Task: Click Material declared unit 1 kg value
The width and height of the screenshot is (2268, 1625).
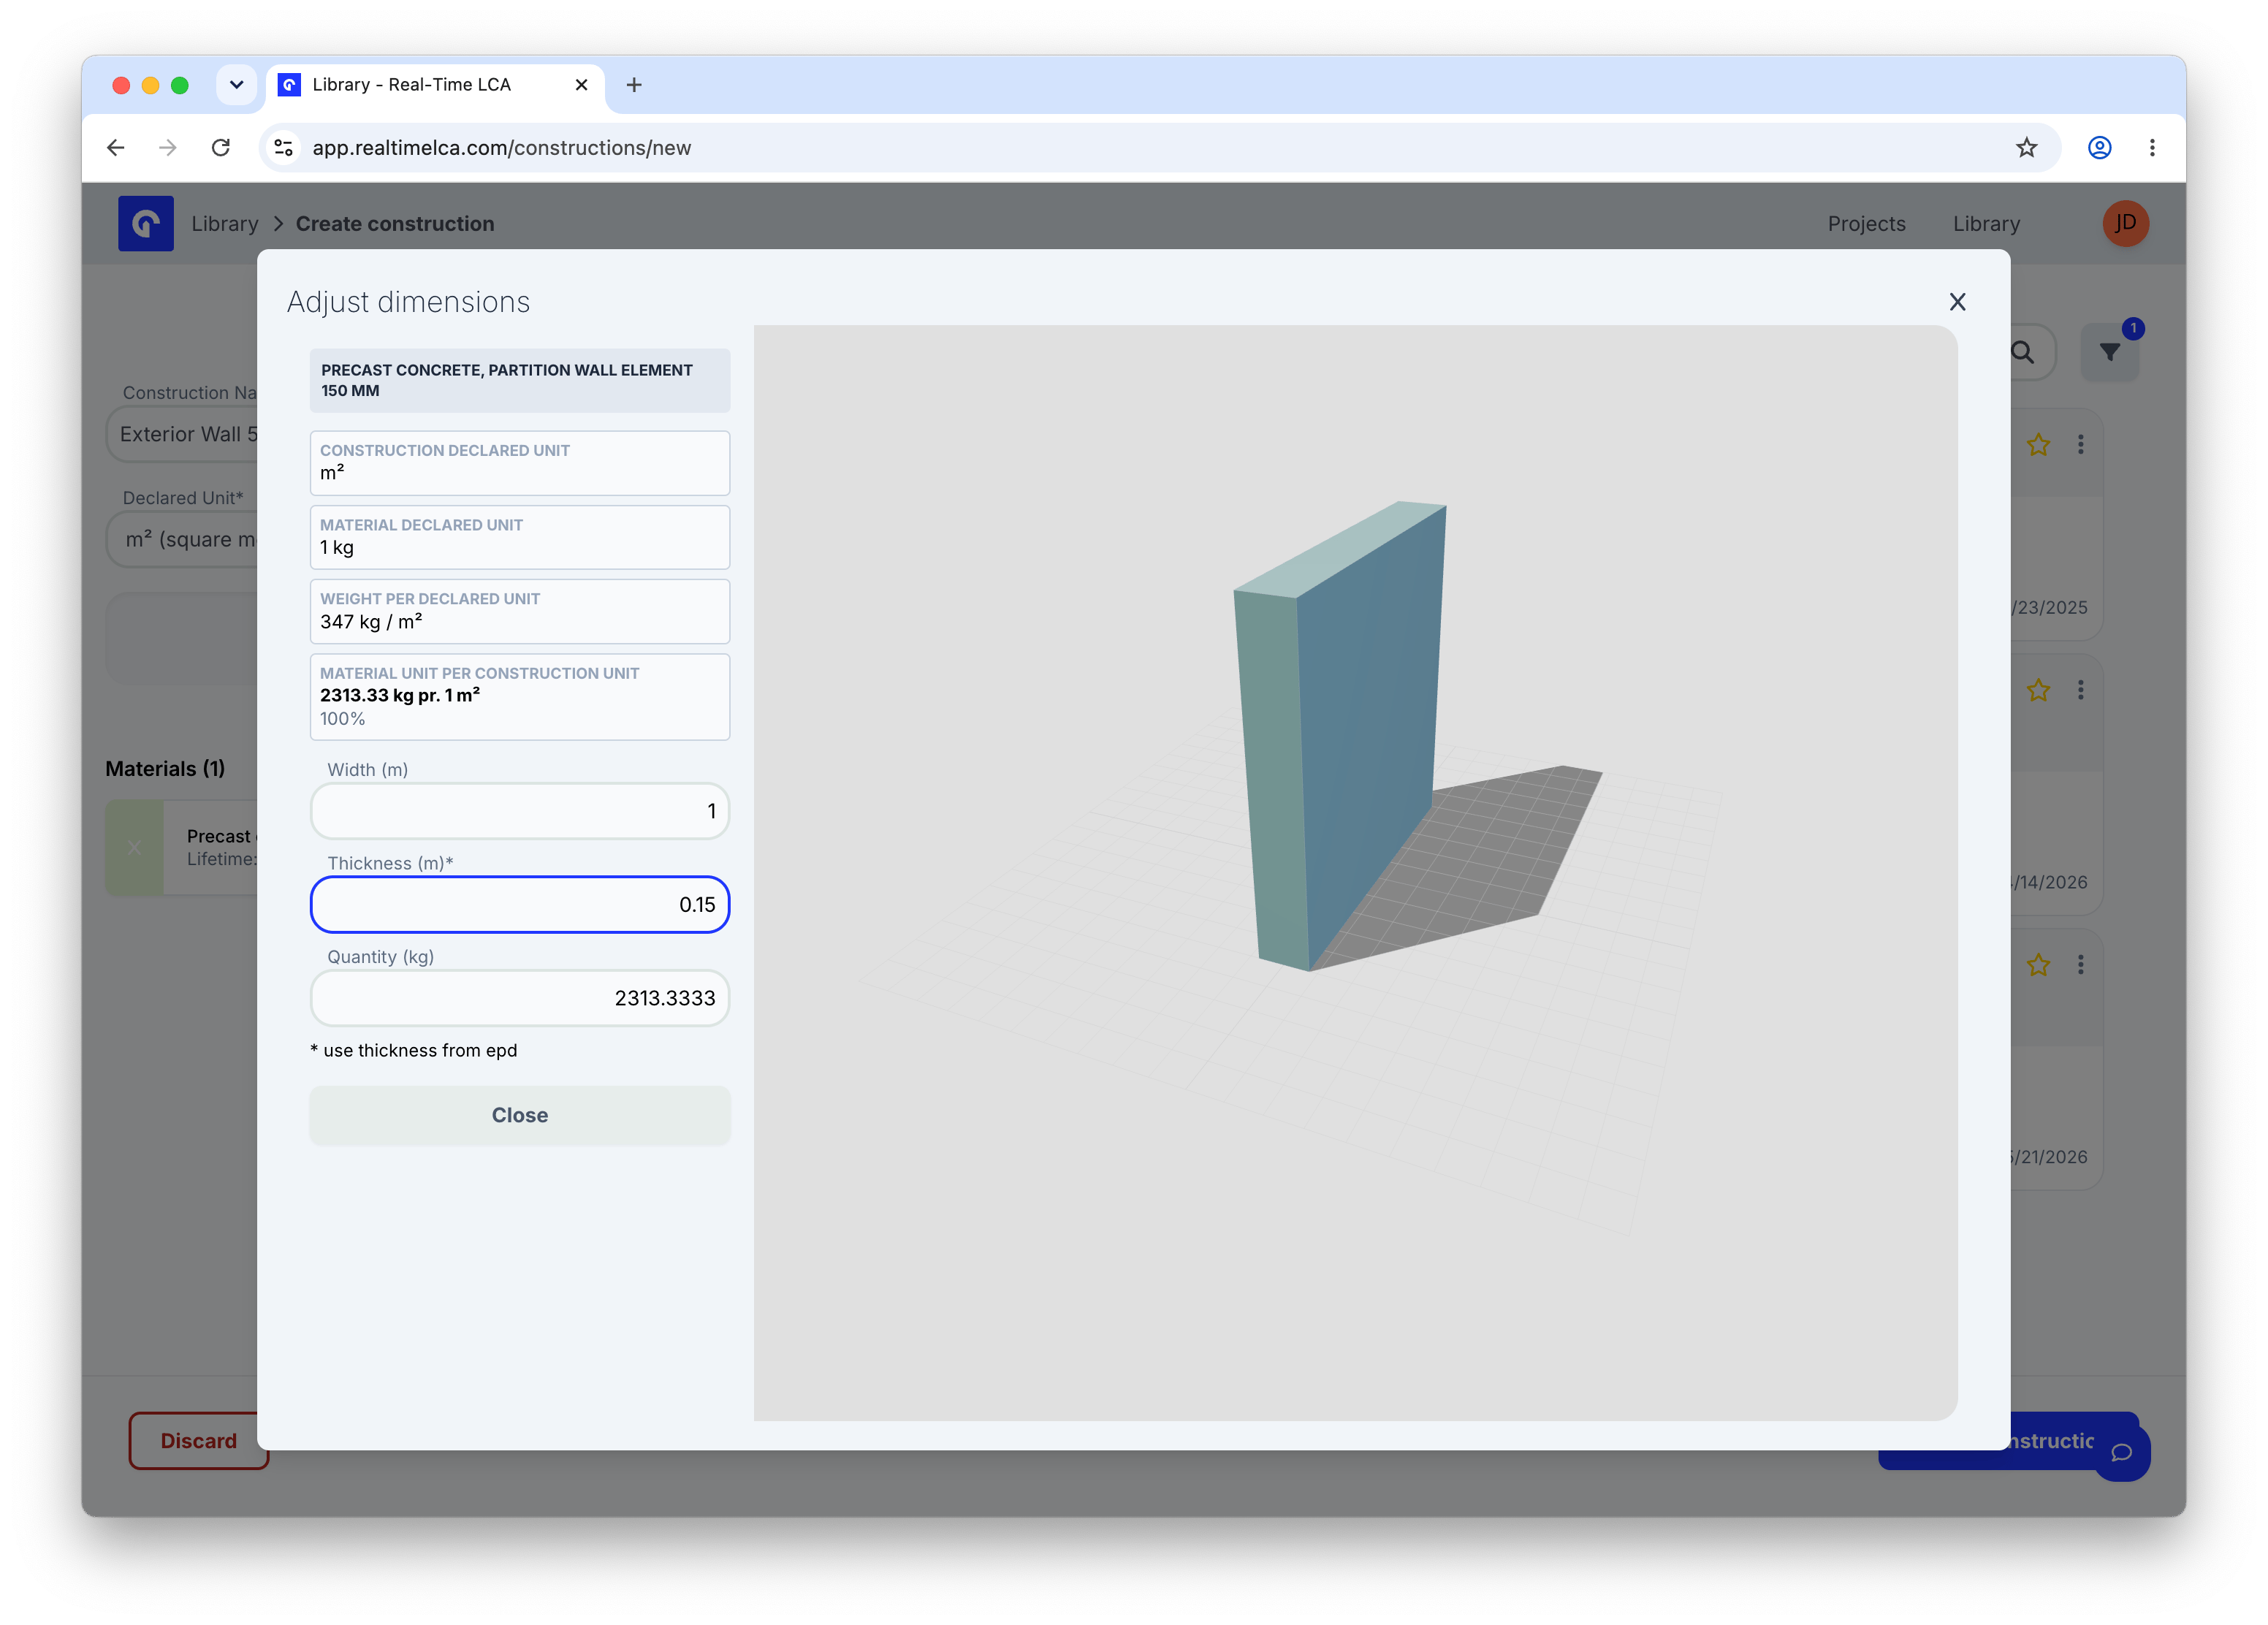Action: 337,547
